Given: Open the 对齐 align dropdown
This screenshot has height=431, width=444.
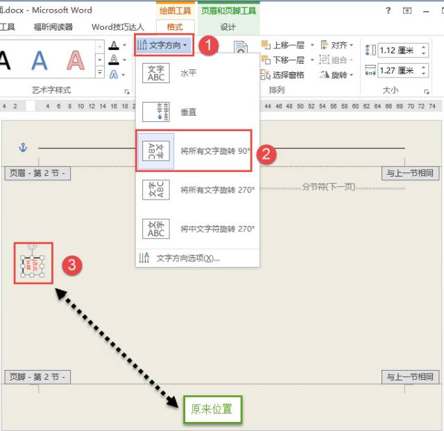Looking at the screenshot, I should pos(337,45).
